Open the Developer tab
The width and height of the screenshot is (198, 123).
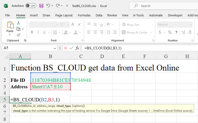pyautogui.click(x=175, y=15)
